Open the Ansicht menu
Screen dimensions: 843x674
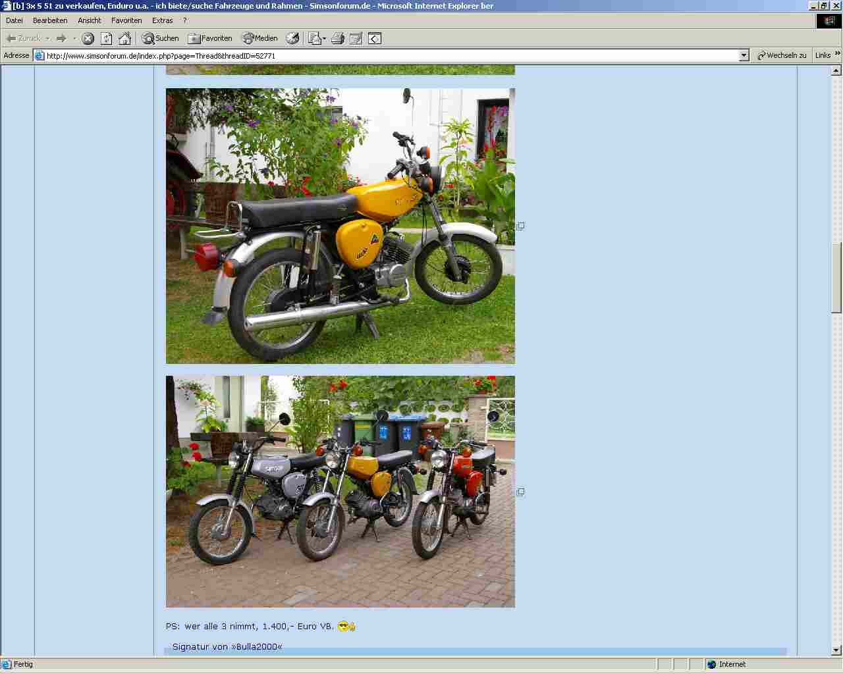(x=89, y=20)
